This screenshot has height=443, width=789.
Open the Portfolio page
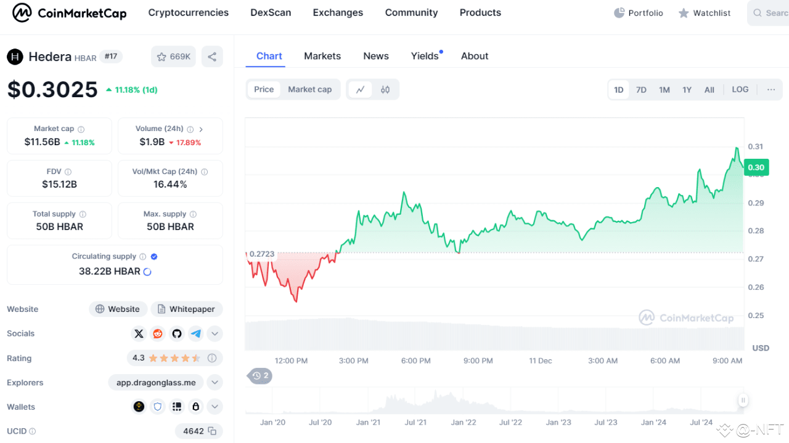click(639, 13)
